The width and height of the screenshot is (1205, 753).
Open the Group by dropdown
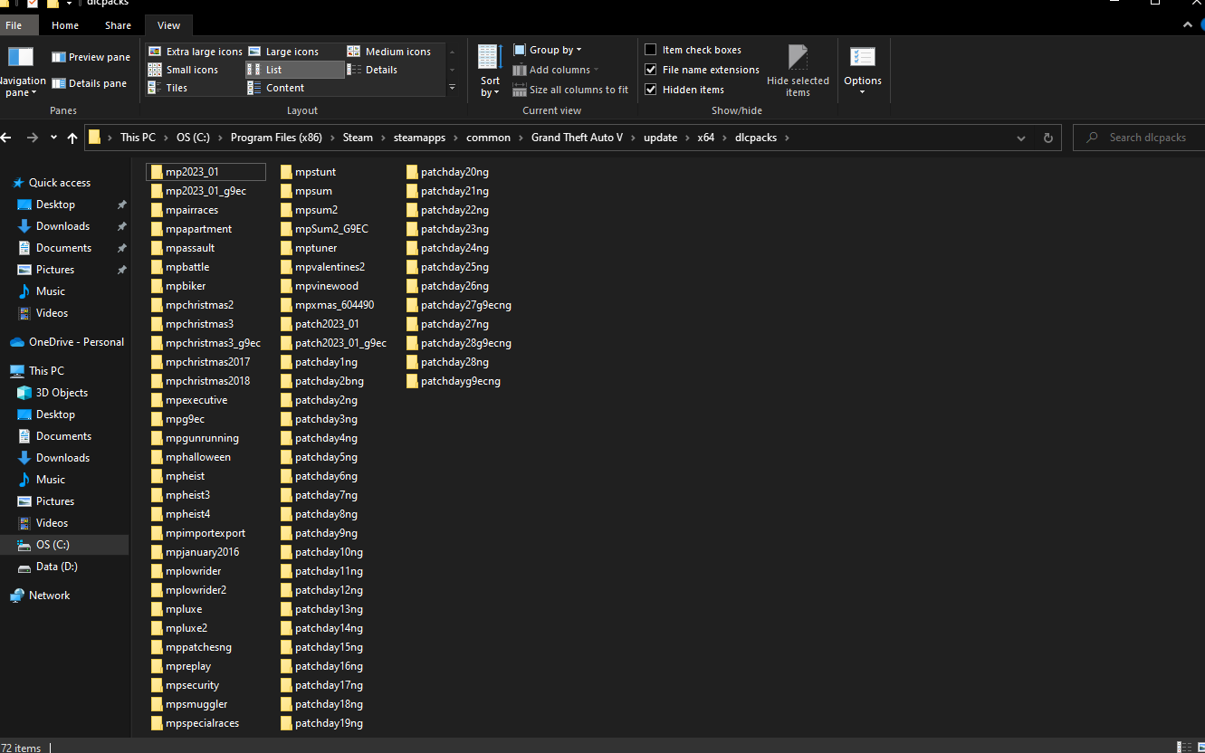tap(548, 50)
